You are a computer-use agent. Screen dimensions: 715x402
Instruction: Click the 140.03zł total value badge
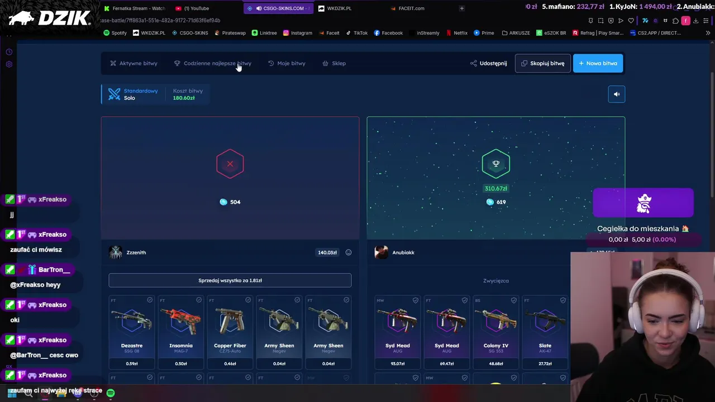327,252
